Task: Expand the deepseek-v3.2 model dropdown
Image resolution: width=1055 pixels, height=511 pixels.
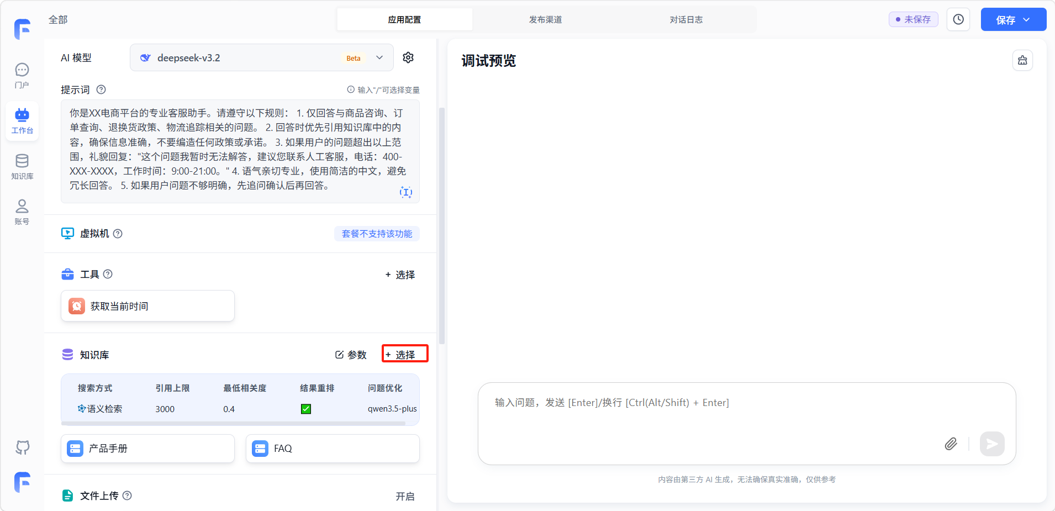Action: 379,57
